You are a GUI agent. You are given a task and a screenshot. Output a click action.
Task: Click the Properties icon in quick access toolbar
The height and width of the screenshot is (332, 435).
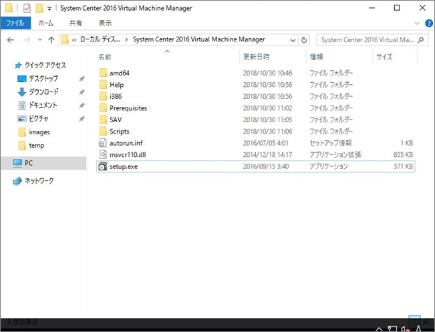pos(27,8)
